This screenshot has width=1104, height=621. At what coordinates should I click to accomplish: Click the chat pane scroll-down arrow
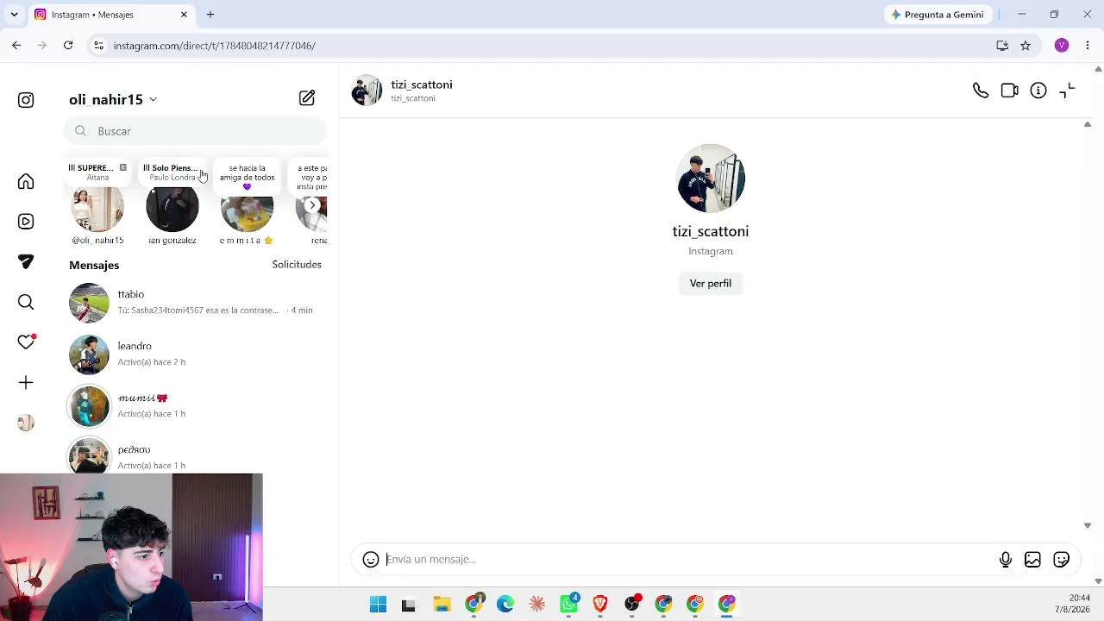(1087, 525)
